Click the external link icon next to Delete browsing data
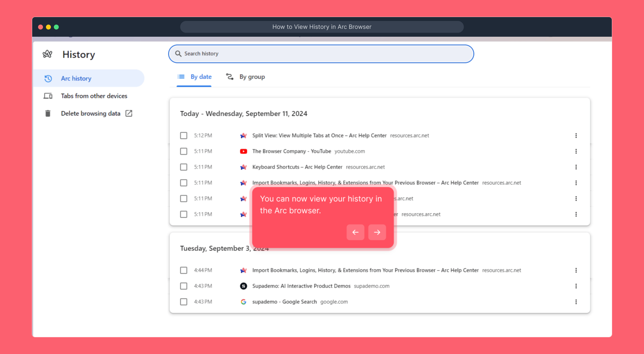The width and height of the screenshot is (644, 354). pos(129,113)
